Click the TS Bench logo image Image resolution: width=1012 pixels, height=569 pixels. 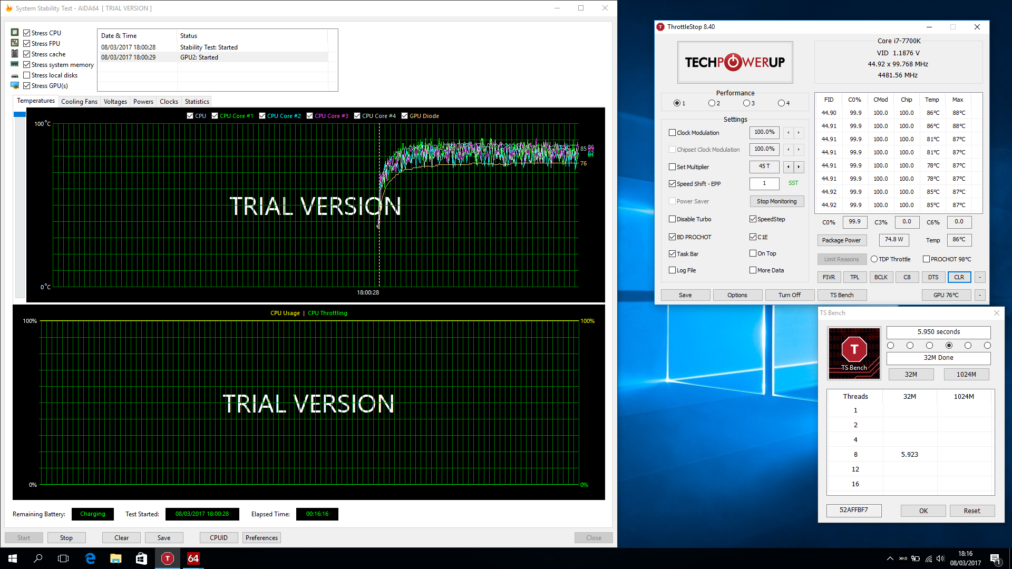click(x=854, y=352)
